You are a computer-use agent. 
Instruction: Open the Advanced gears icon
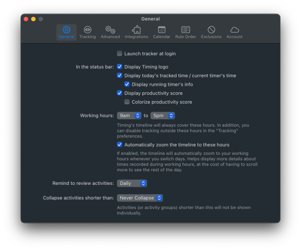(x=110, y=30)
